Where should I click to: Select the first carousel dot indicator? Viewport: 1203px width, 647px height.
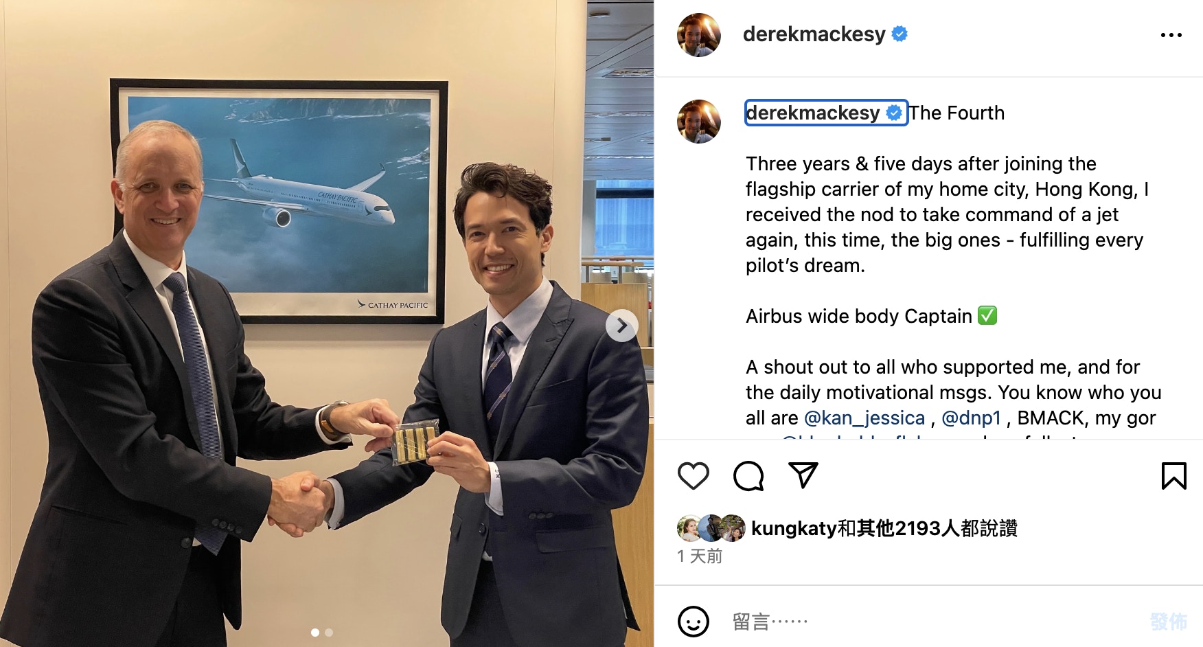315,633
